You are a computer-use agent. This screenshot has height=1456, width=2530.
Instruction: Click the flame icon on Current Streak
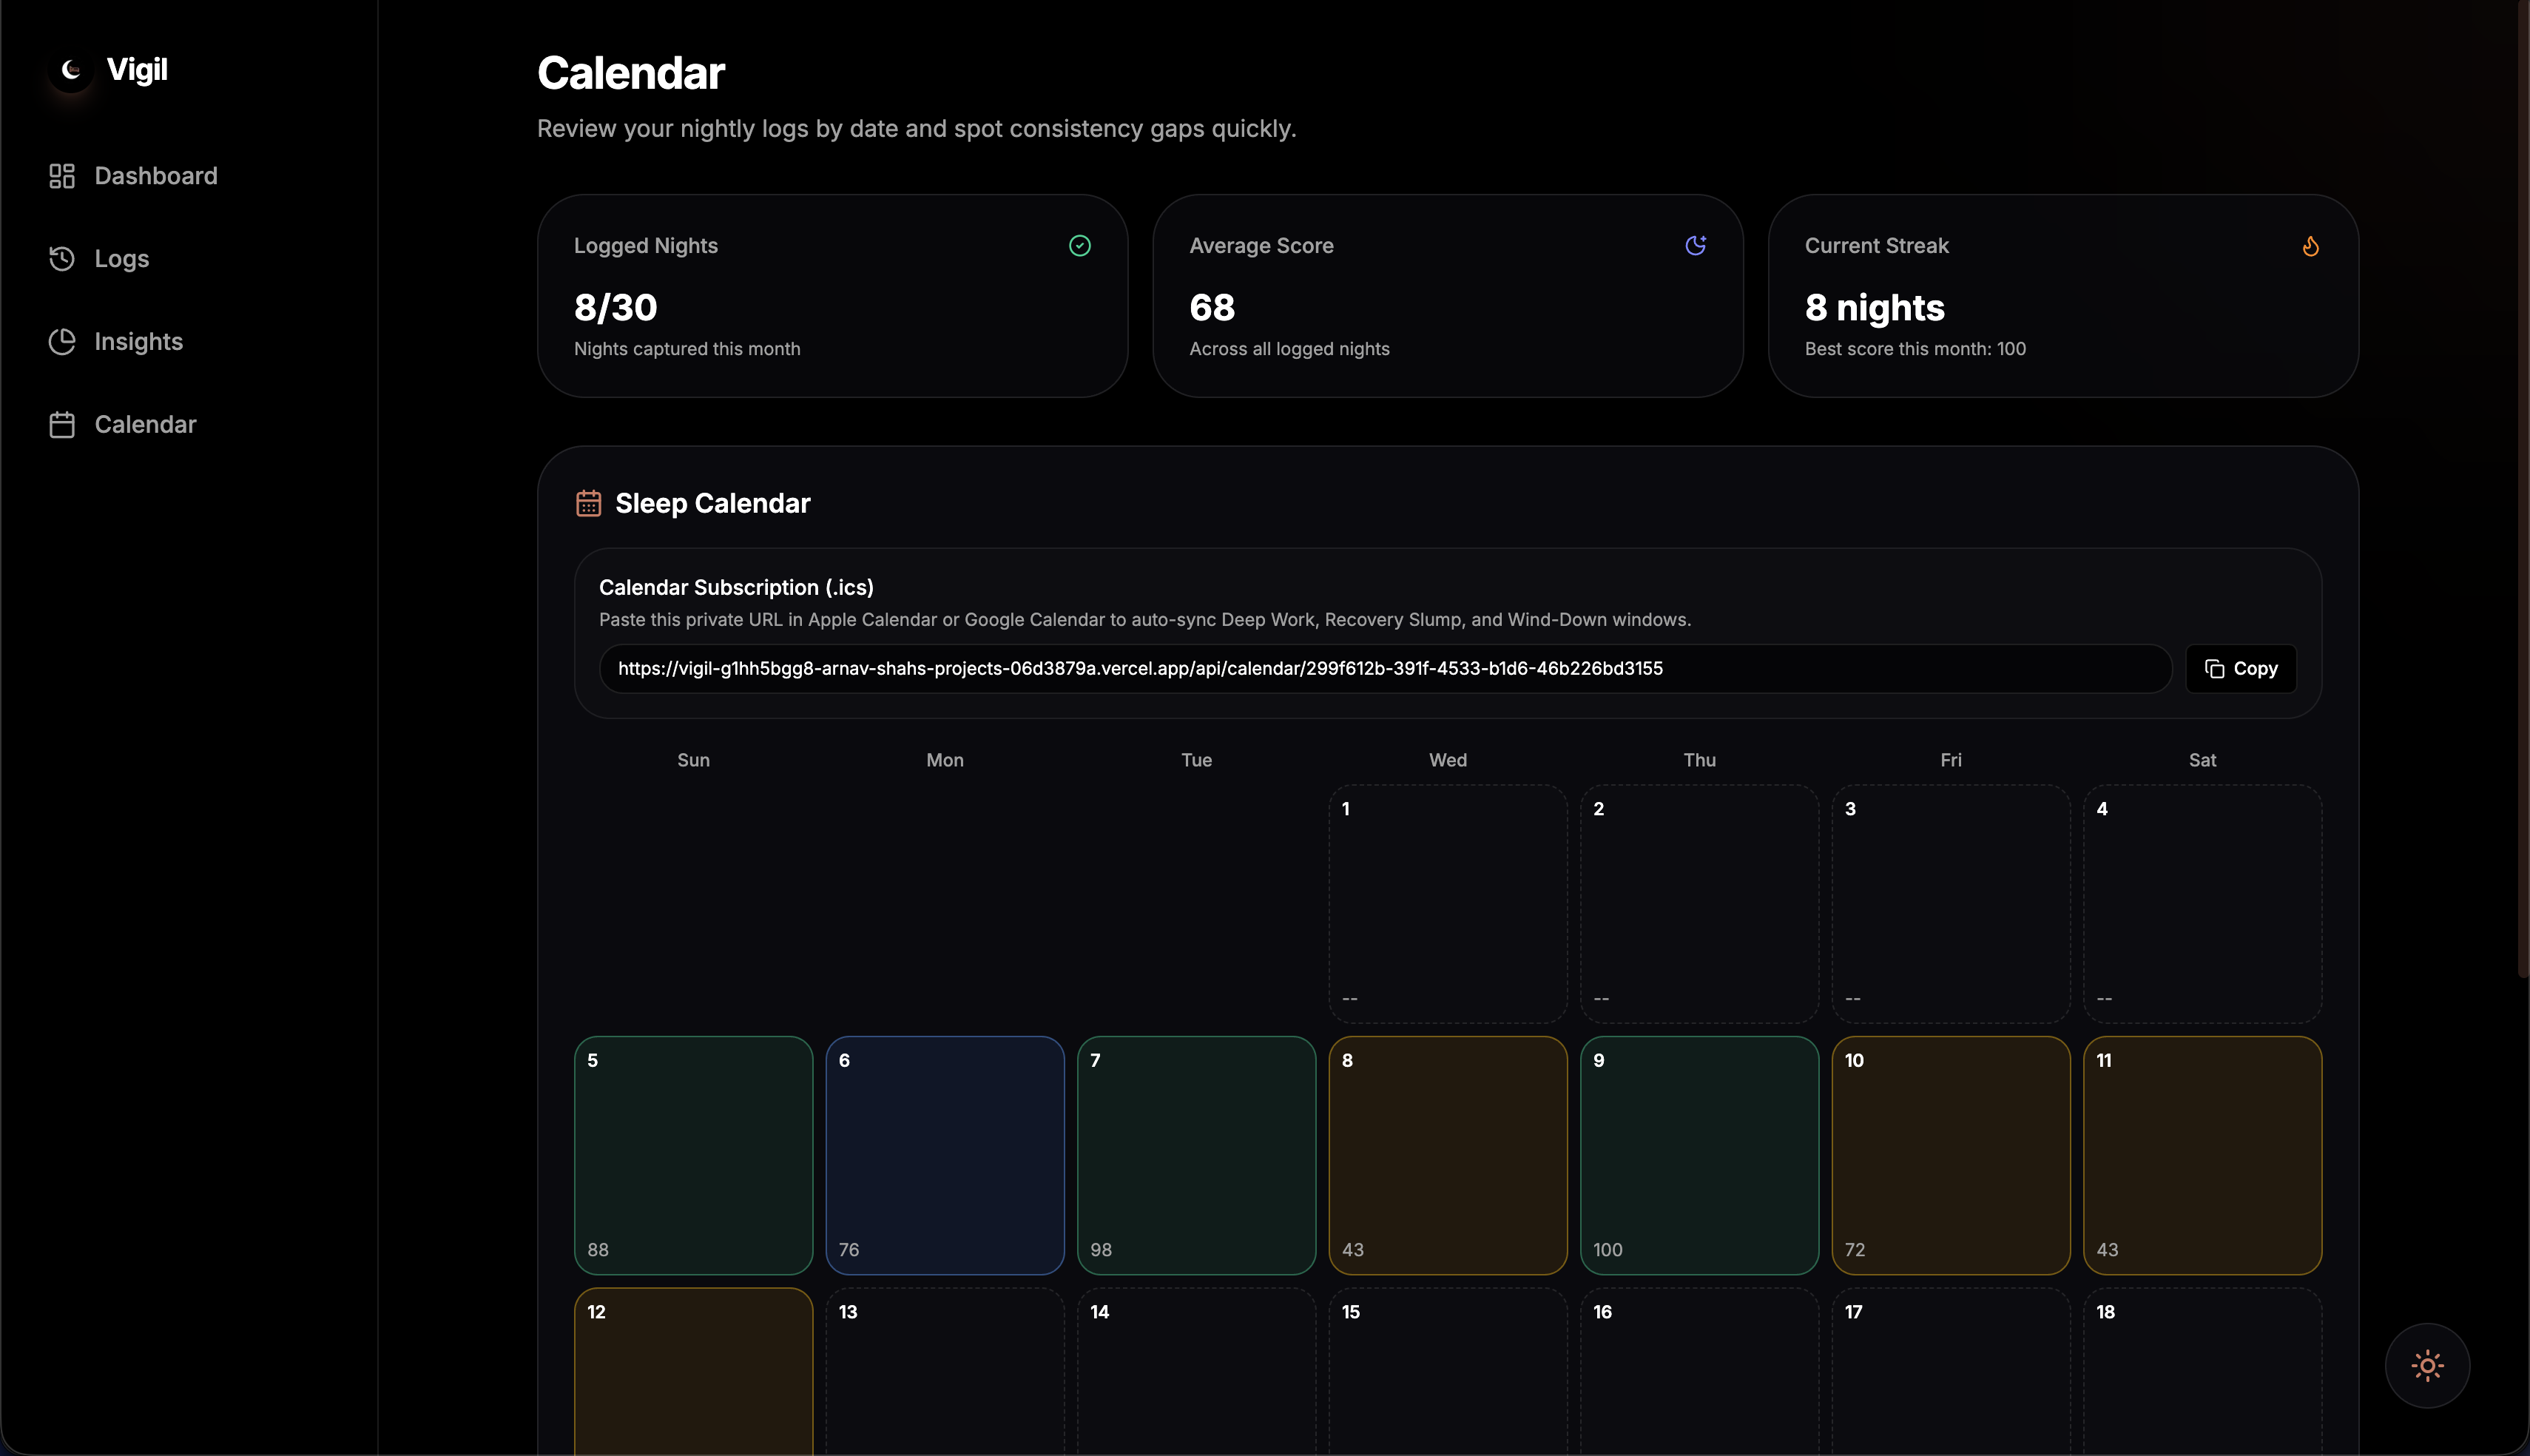click(2310, 246)
